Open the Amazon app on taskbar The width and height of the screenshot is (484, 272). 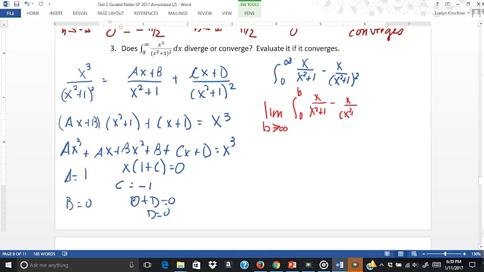pos(228,265)
